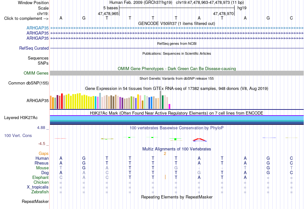Select the Common dbSNP(155) track label

point(28,83)
